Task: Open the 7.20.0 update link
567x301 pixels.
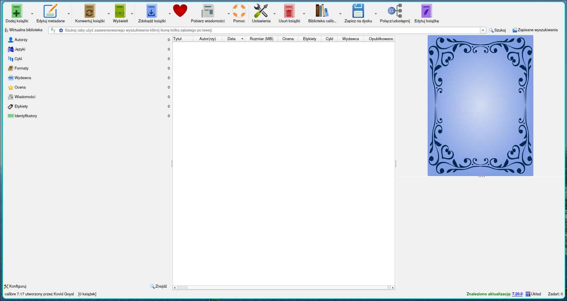Action: click(x=517, y=294)
